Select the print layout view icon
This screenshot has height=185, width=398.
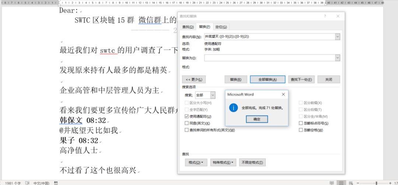(341, 183)
